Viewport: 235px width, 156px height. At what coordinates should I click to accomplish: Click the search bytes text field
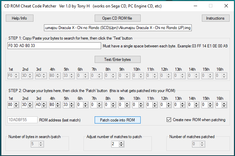pos(54,46)
